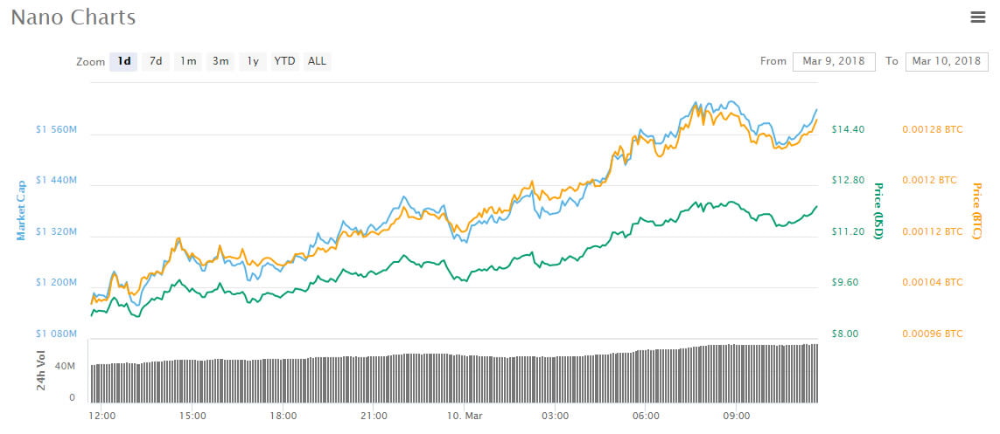This screenshot has height=434, width=1000.
Task: Click the $14.40 price axis tick
Action: pyautogui.click(x=849, y=129)
